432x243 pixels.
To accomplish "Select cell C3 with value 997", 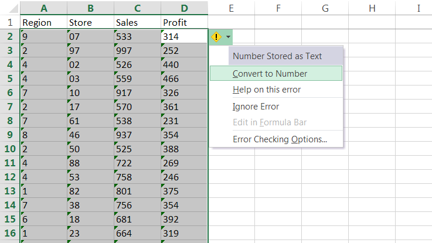I will [137, 50].
